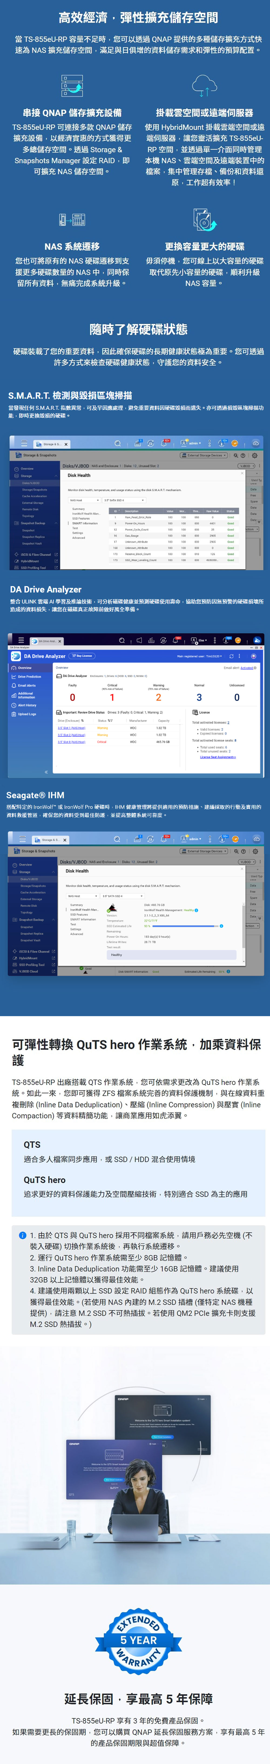Select Snapshot Replica in the Seagate IHM screenshot's sidebar

point(31,933)
